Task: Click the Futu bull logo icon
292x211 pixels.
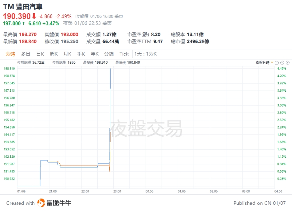Action: tap(41, 203)
